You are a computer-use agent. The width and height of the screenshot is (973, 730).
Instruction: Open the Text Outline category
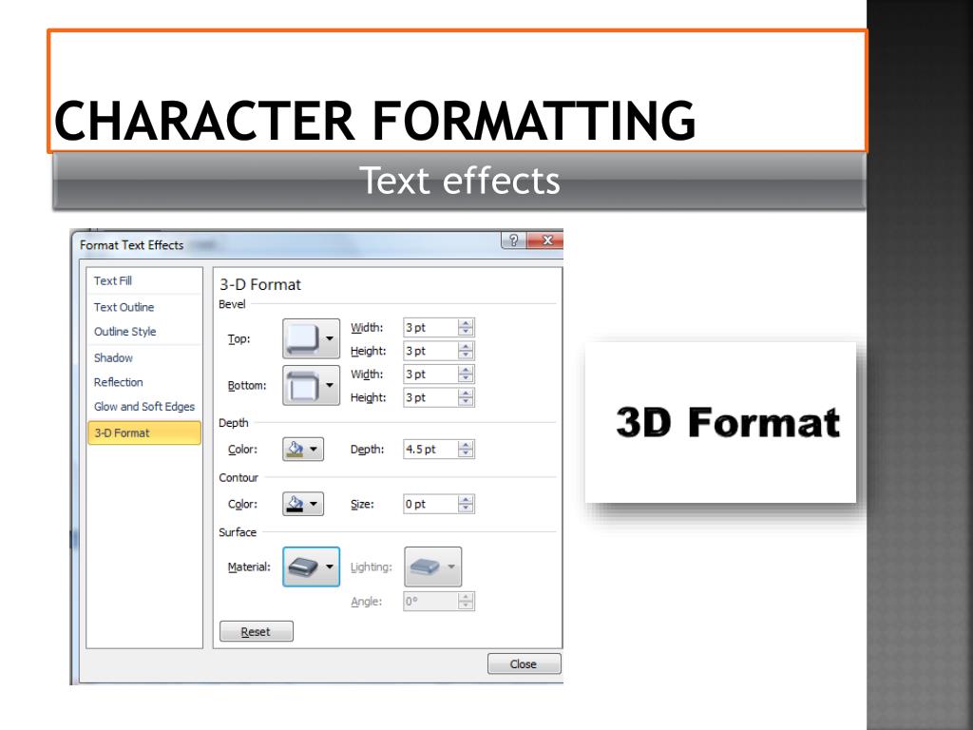click(x=124, y=307)
